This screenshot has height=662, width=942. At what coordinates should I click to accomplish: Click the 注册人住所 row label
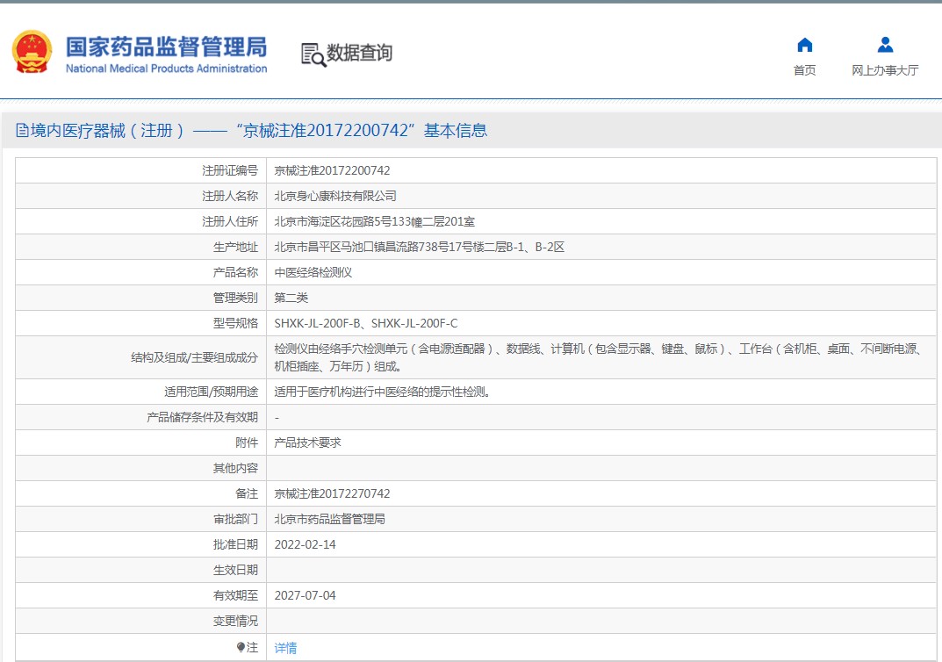(x=230, y=221)
